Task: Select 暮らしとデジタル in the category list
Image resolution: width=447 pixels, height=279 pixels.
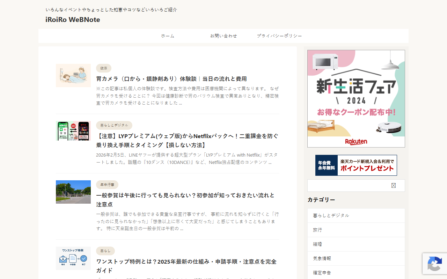Action: (356, 216)
